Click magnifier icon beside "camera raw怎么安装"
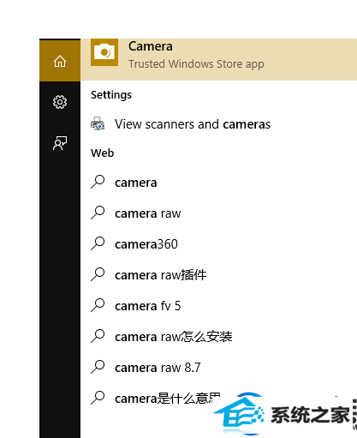This screenshot has width=357, height=438. click(x=98, y=336)
